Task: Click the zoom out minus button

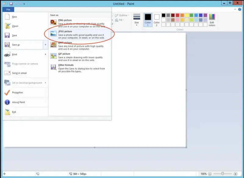Action: tap(210, 174)
